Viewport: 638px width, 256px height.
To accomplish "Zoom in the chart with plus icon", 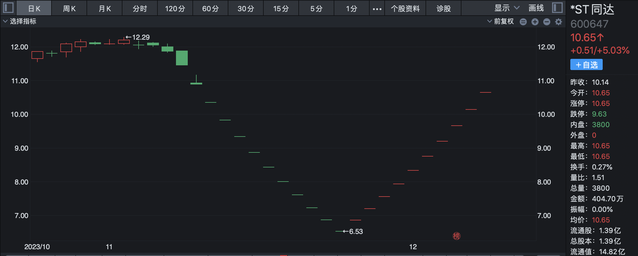I will click(535, 22).
